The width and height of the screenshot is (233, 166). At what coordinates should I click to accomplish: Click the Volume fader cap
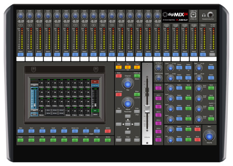[147, 109]
